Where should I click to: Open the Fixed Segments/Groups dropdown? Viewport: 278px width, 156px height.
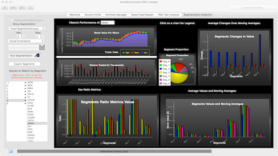click(x=26, y=29)
